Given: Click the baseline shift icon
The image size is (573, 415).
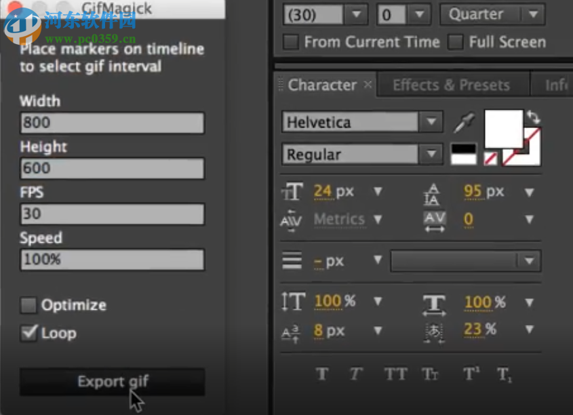Looking at the screenshot, I should tap(291, 333).
